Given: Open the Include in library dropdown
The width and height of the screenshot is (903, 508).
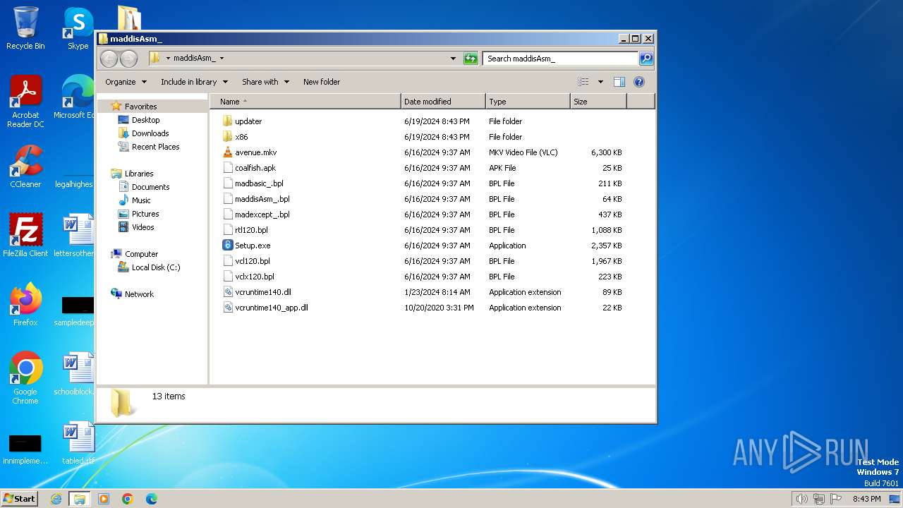Looking at the screenshot, I should pyautogui.click(x=194, y=82).
